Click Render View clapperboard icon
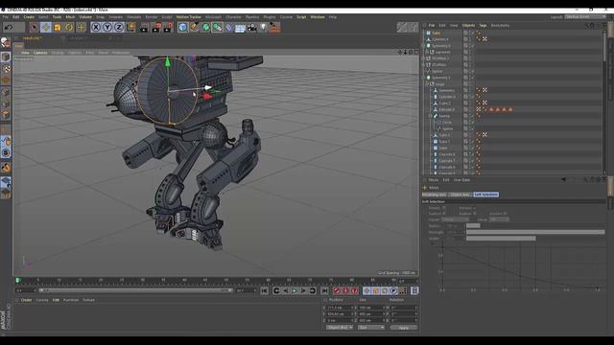614x345 pixels. (144, 27)
